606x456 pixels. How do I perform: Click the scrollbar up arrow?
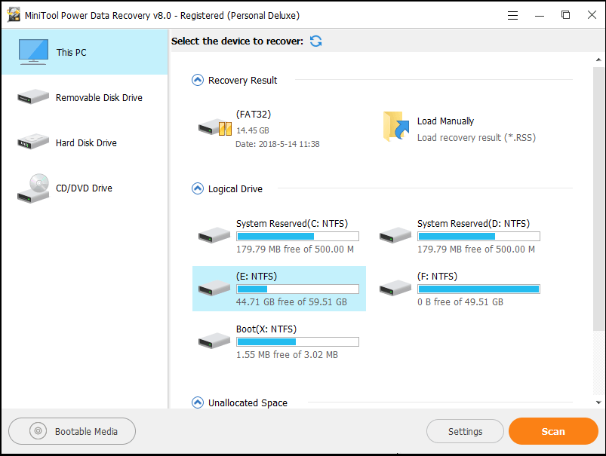[x=598, y=60]
